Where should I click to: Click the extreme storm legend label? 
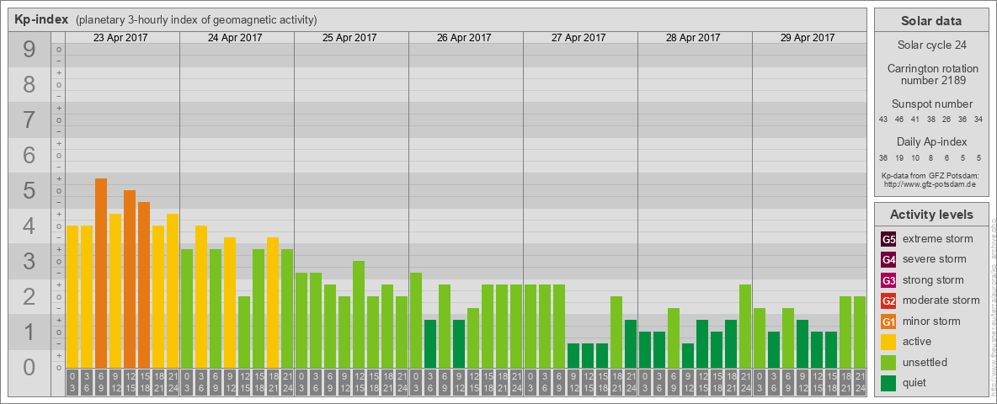pos(938,239)
